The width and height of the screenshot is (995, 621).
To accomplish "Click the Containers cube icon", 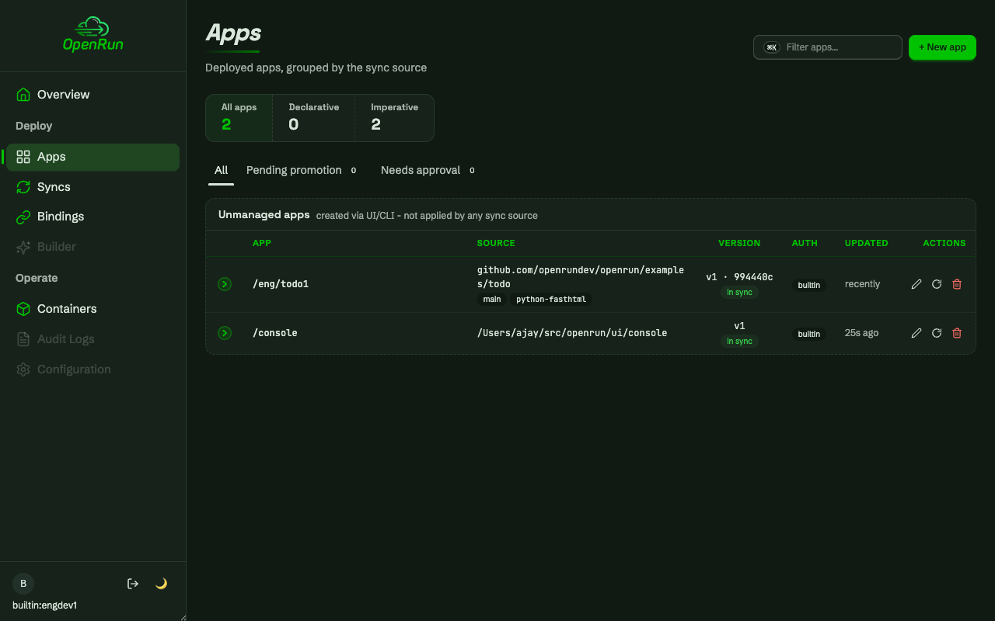I will click(23, 309).
